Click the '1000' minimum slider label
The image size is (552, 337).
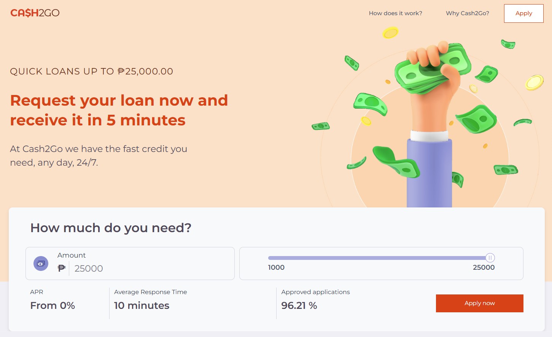tap(276, 267)
